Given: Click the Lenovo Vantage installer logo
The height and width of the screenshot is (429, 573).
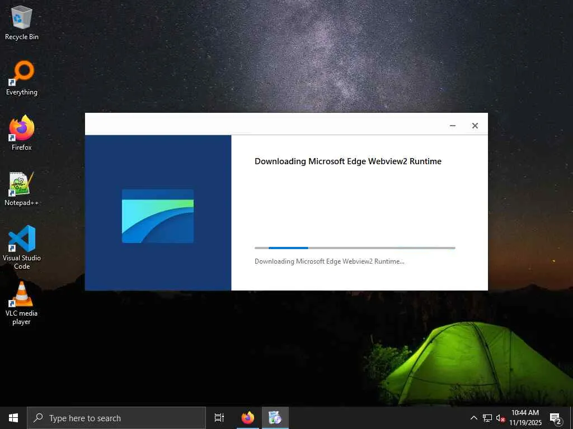Looking at the screenshot, I should tap(157, 216).
